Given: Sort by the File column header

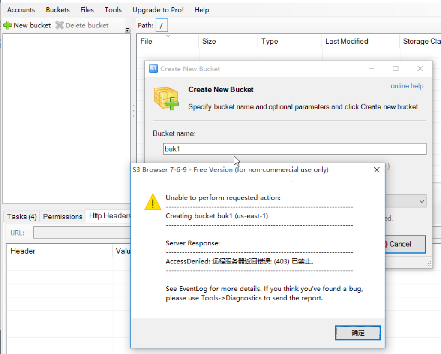Looking at the screenshot, I should [x=168, y=41].
